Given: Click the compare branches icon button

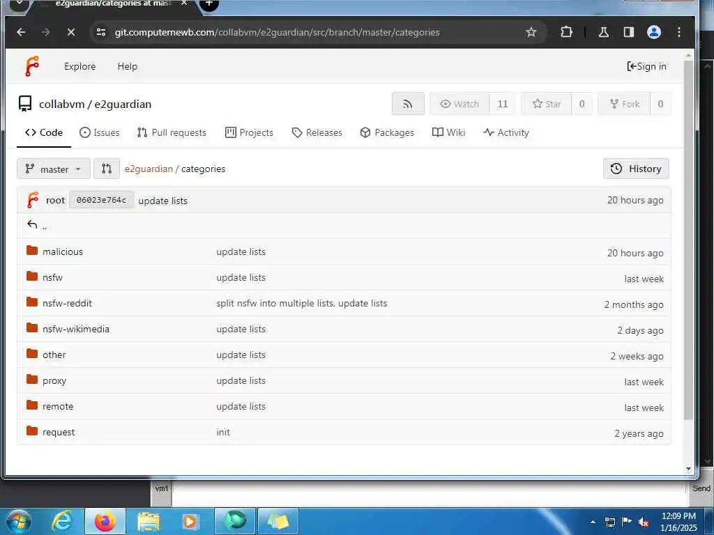Looking at the screenshot, I should click(107, 169).
